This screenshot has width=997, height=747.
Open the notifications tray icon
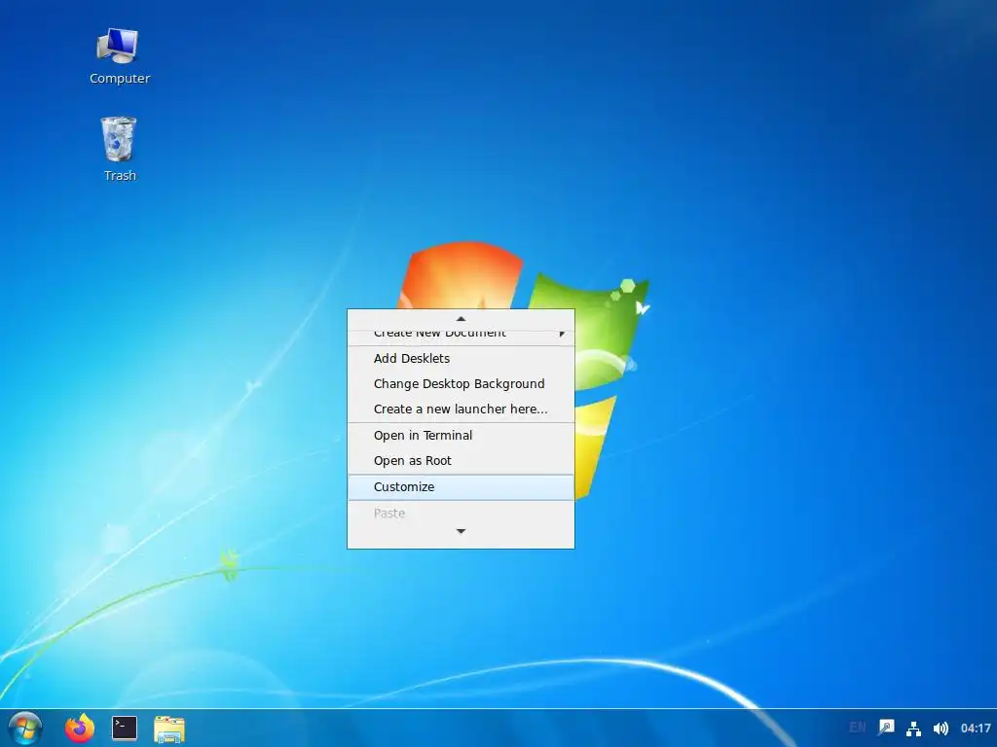click(x=886, y=728)
